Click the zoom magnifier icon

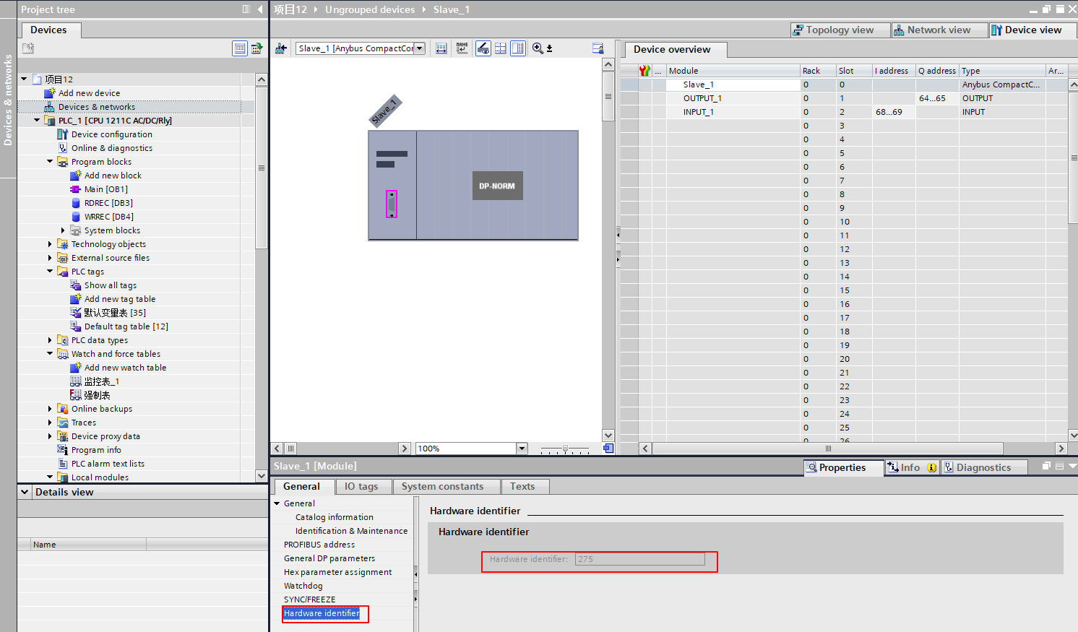pyautogui.click(x=538, y=48)
